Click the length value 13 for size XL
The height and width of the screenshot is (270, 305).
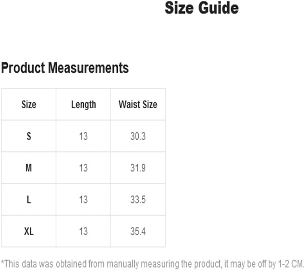[x=83, y=232]
